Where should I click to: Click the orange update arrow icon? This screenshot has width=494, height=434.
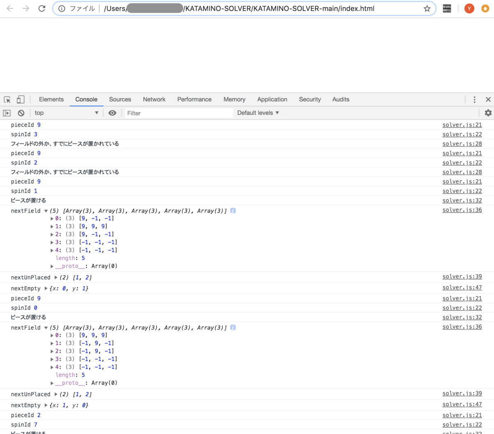tap(485, 8)
